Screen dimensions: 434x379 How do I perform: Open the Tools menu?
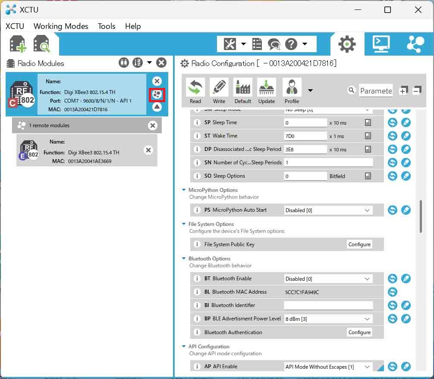tap(107, 26)
